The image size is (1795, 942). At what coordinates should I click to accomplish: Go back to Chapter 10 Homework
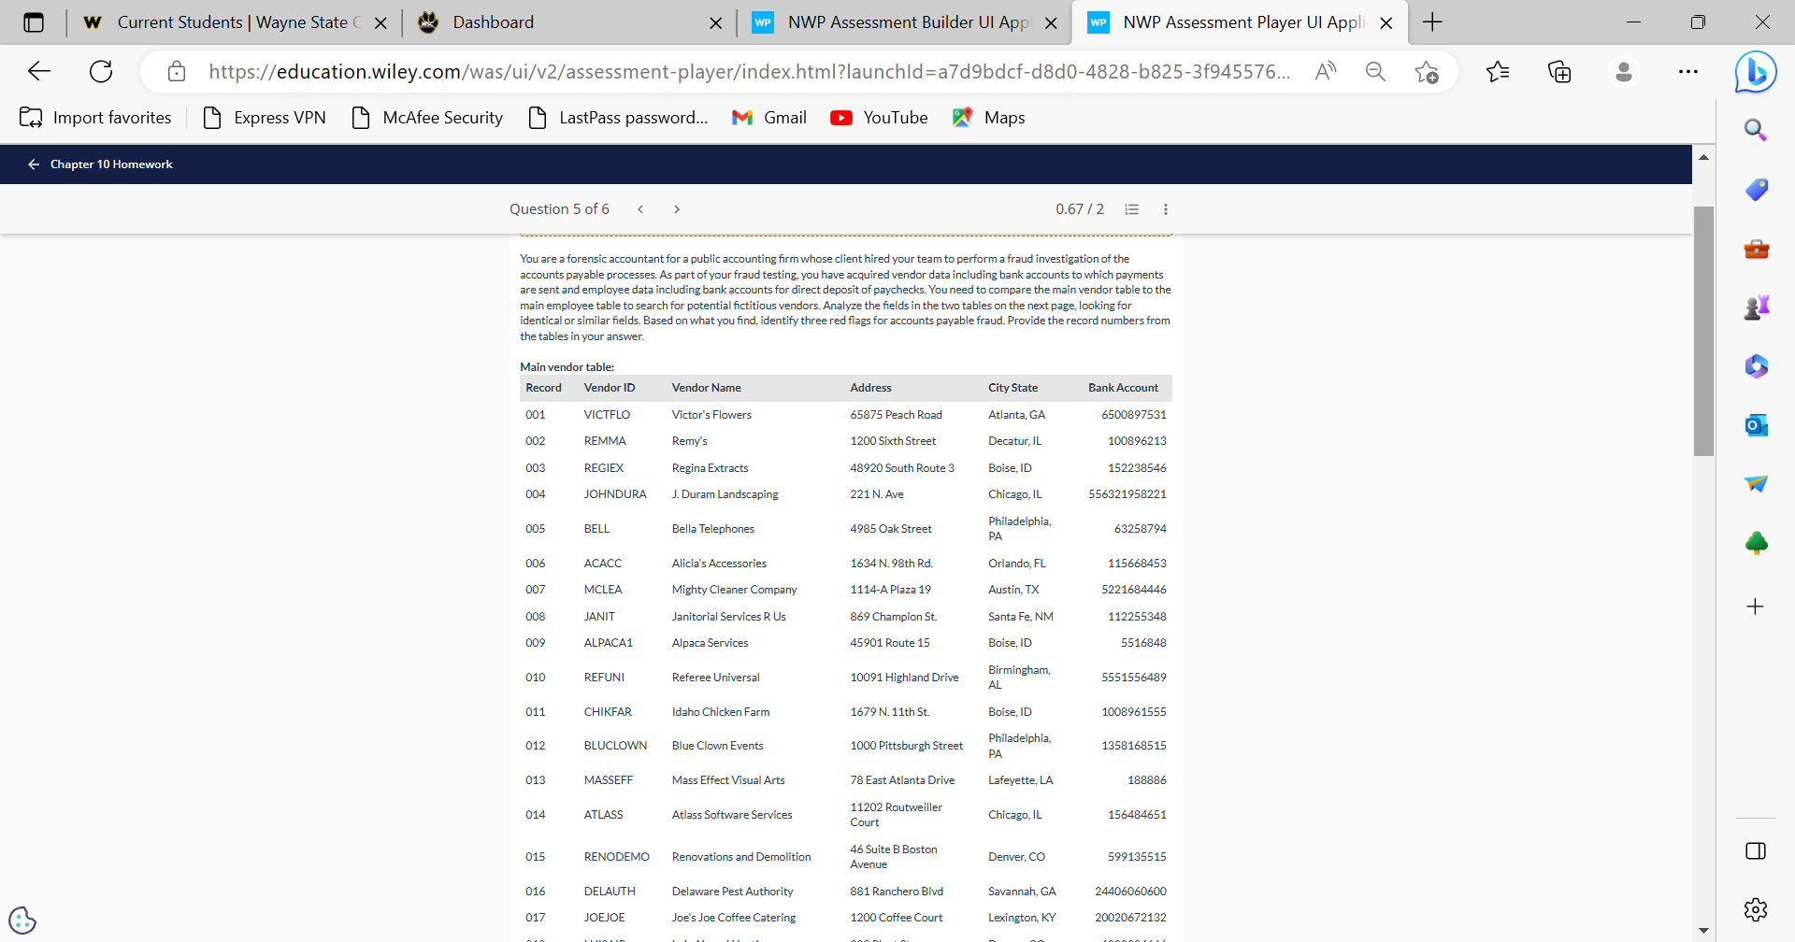pyautogui.click(x=100, y=164)
